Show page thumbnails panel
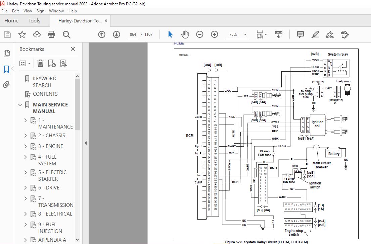This screenshot has height=244, width=371. [x=7, y=54]
